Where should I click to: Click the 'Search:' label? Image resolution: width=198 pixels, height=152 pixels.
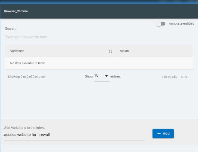pos(10,29)
